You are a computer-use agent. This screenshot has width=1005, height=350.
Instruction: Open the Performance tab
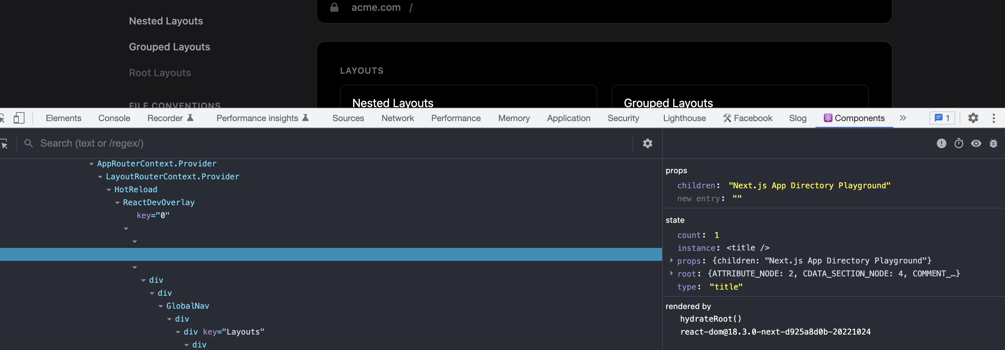[x=456, y=118]
